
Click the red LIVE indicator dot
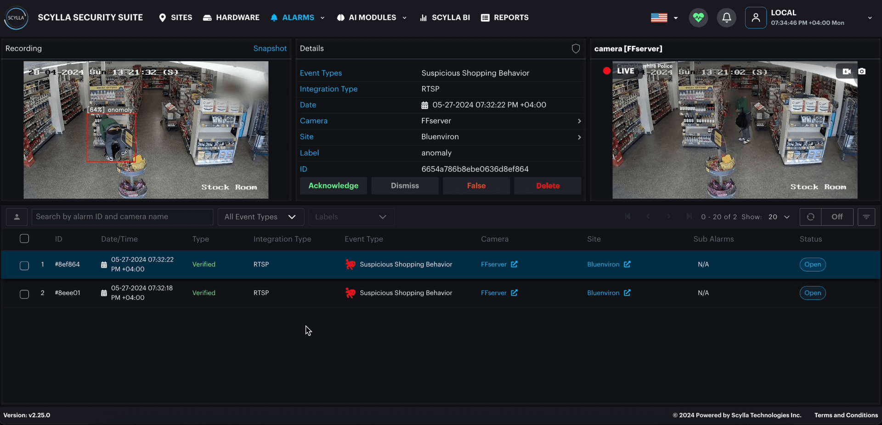click(607, 71)
